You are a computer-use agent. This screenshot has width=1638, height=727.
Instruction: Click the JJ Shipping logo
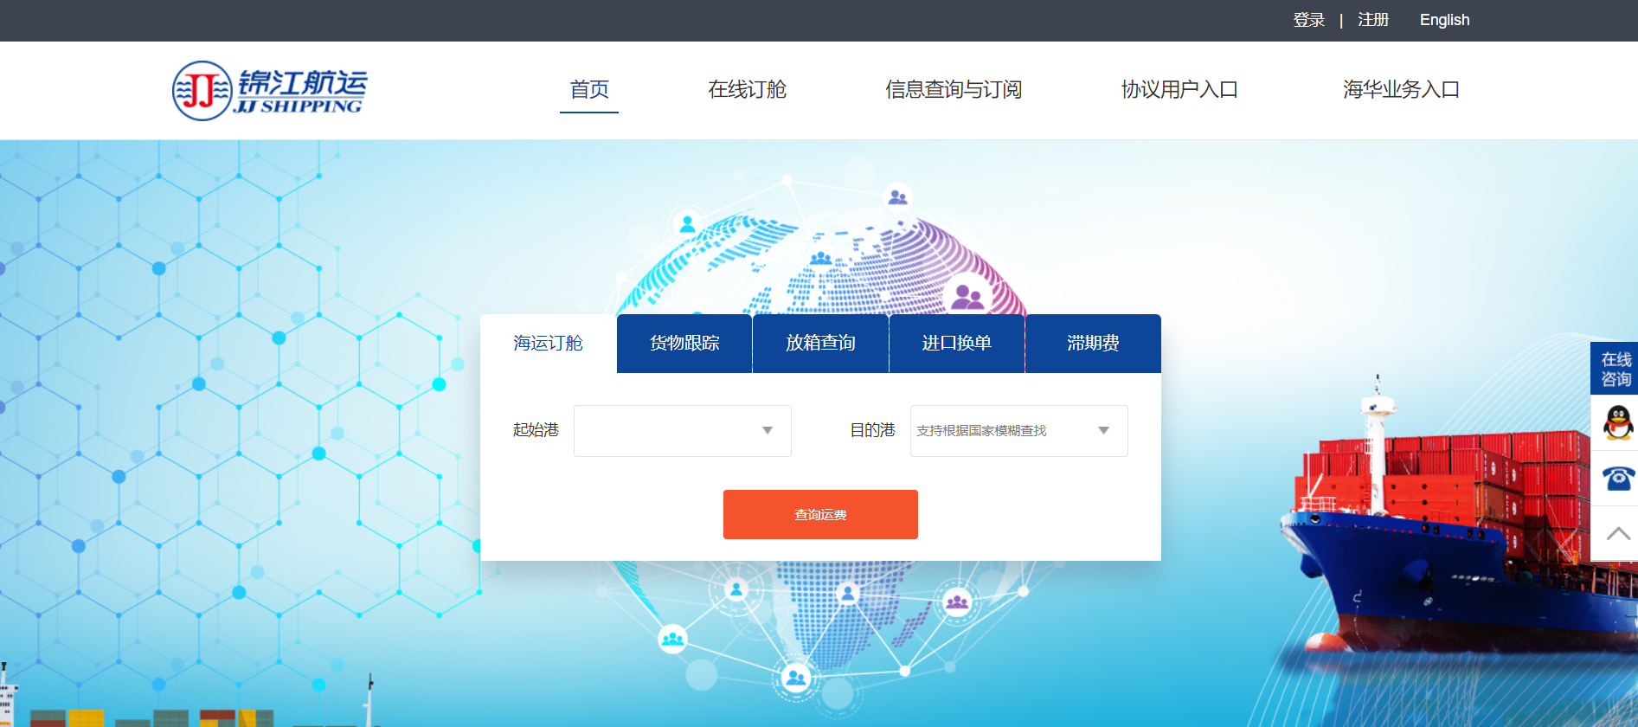pyautogui.click(x=269, y=90)
